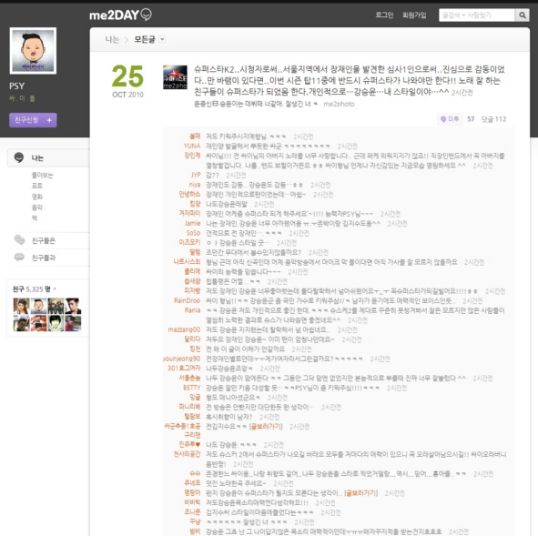This screenshot has width=538, height=536.
Task: Click the 친구들은 double speech bubble icon
Action: coord(19,240)
